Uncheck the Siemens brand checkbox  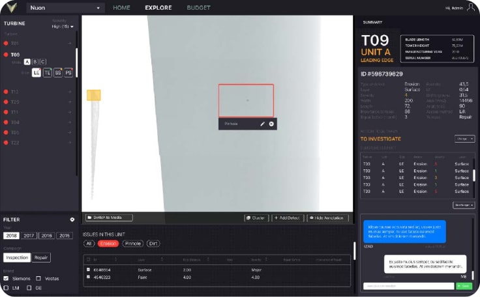coord(7,278)
